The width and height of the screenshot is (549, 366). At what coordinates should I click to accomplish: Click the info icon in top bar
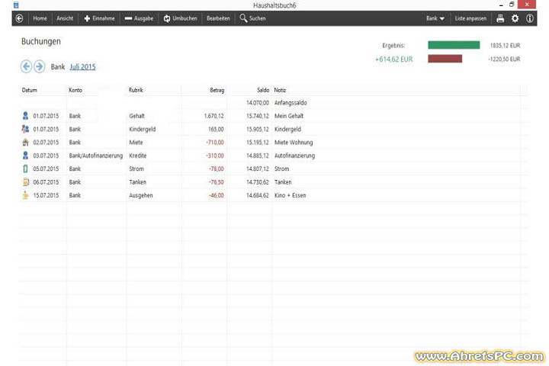pos(530,18)
